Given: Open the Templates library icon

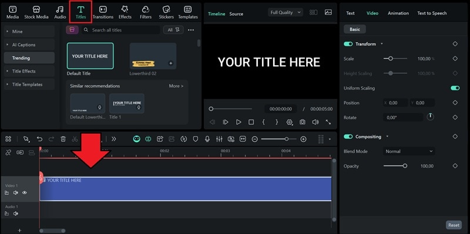Looking at the screenshot, I should (188, 12).
